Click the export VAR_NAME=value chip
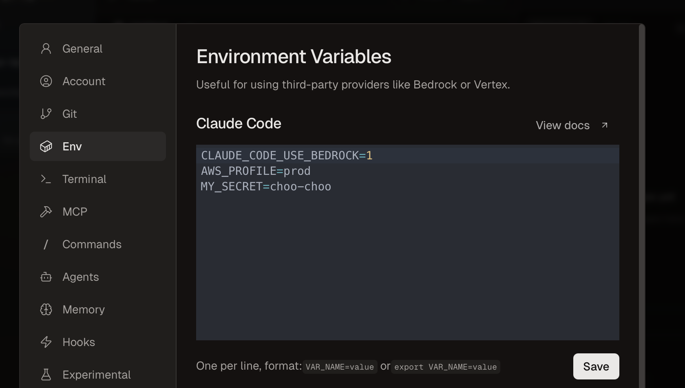The width and height of the screenshot is (685, 388). pos(445,367)
